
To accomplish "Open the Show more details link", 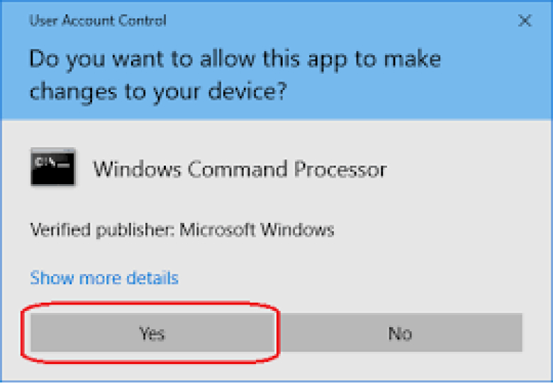I will (x=104, y=278).
